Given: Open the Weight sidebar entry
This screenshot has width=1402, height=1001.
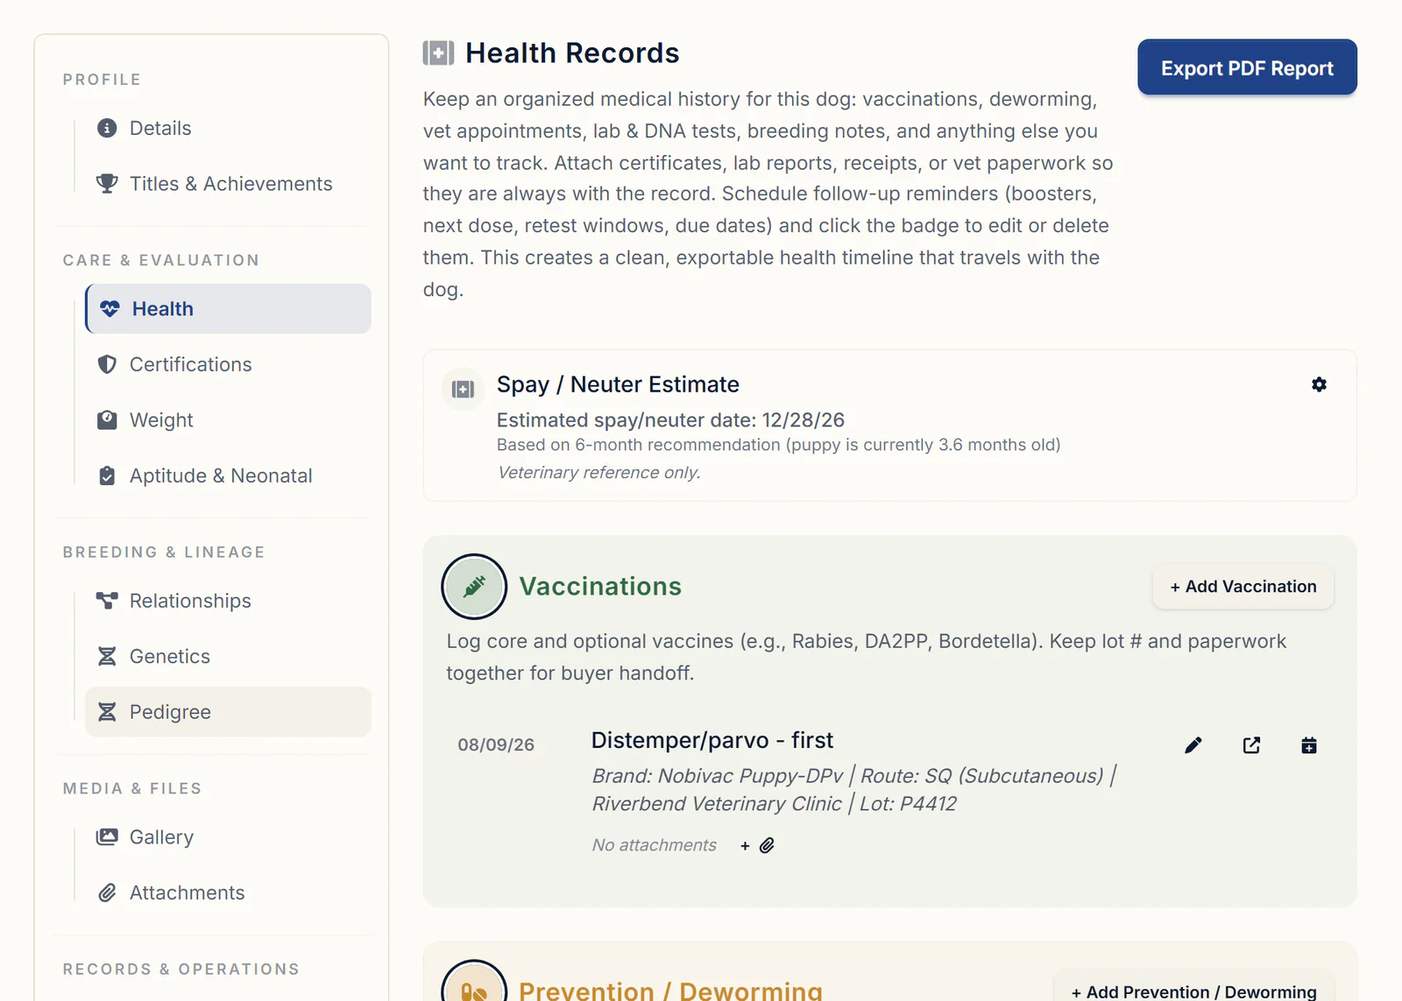Looking at the screenshot, I should [x=228, y=419].
